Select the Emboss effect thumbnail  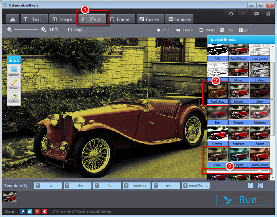point(260,72)
